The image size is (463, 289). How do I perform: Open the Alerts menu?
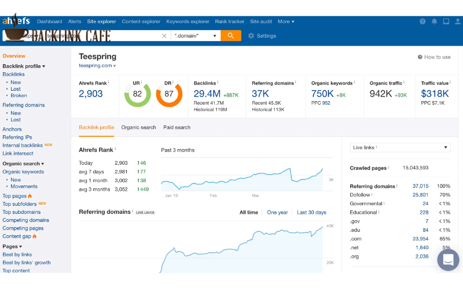(x=75, y=21)
